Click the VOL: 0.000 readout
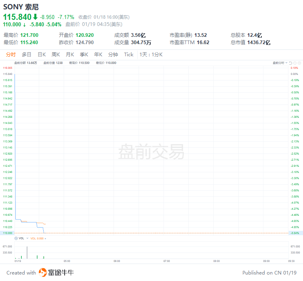303x281 pixels. [37, 238]
